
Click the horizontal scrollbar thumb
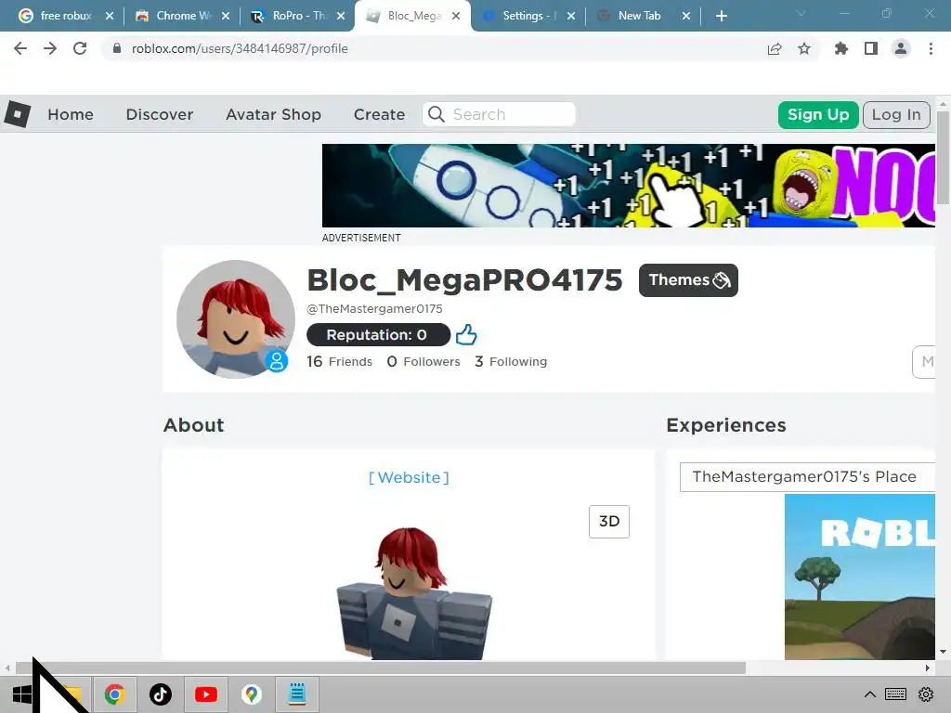380,668
